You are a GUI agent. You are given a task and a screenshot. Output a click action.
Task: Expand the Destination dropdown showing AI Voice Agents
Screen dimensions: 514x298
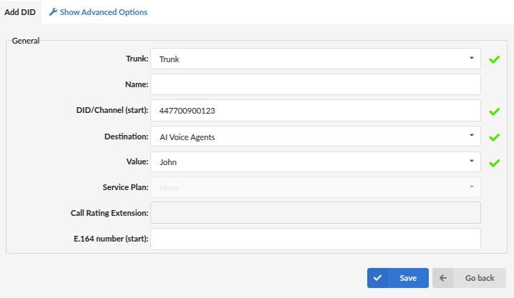tap(316, 136)
